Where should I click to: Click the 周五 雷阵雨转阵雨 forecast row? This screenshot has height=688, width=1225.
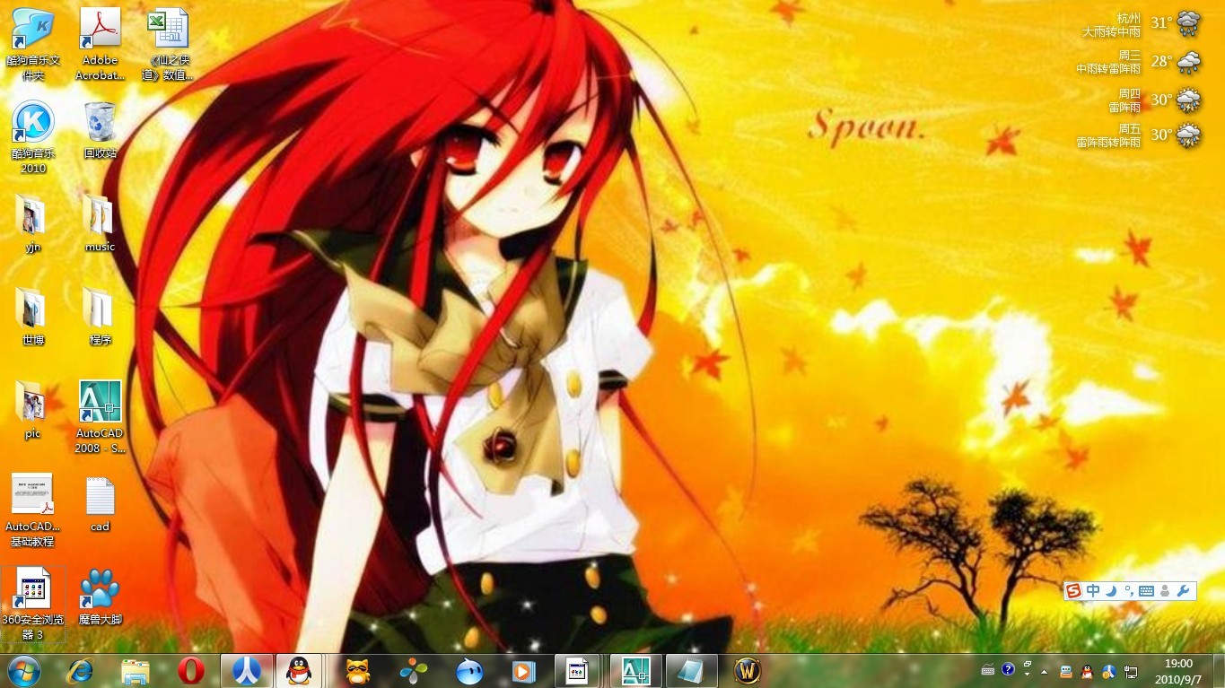click(1139, 135)
